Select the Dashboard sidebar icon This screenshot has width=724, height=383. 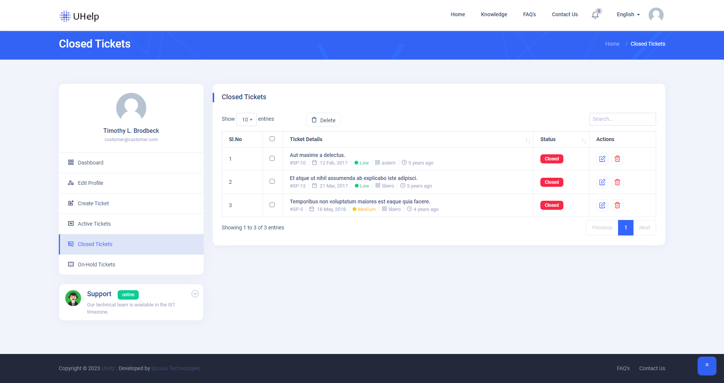71,162
